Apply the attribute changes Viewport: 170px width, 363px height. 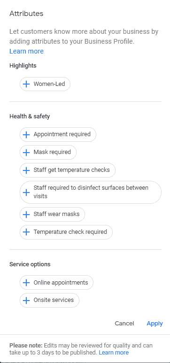tap(155, 324)
